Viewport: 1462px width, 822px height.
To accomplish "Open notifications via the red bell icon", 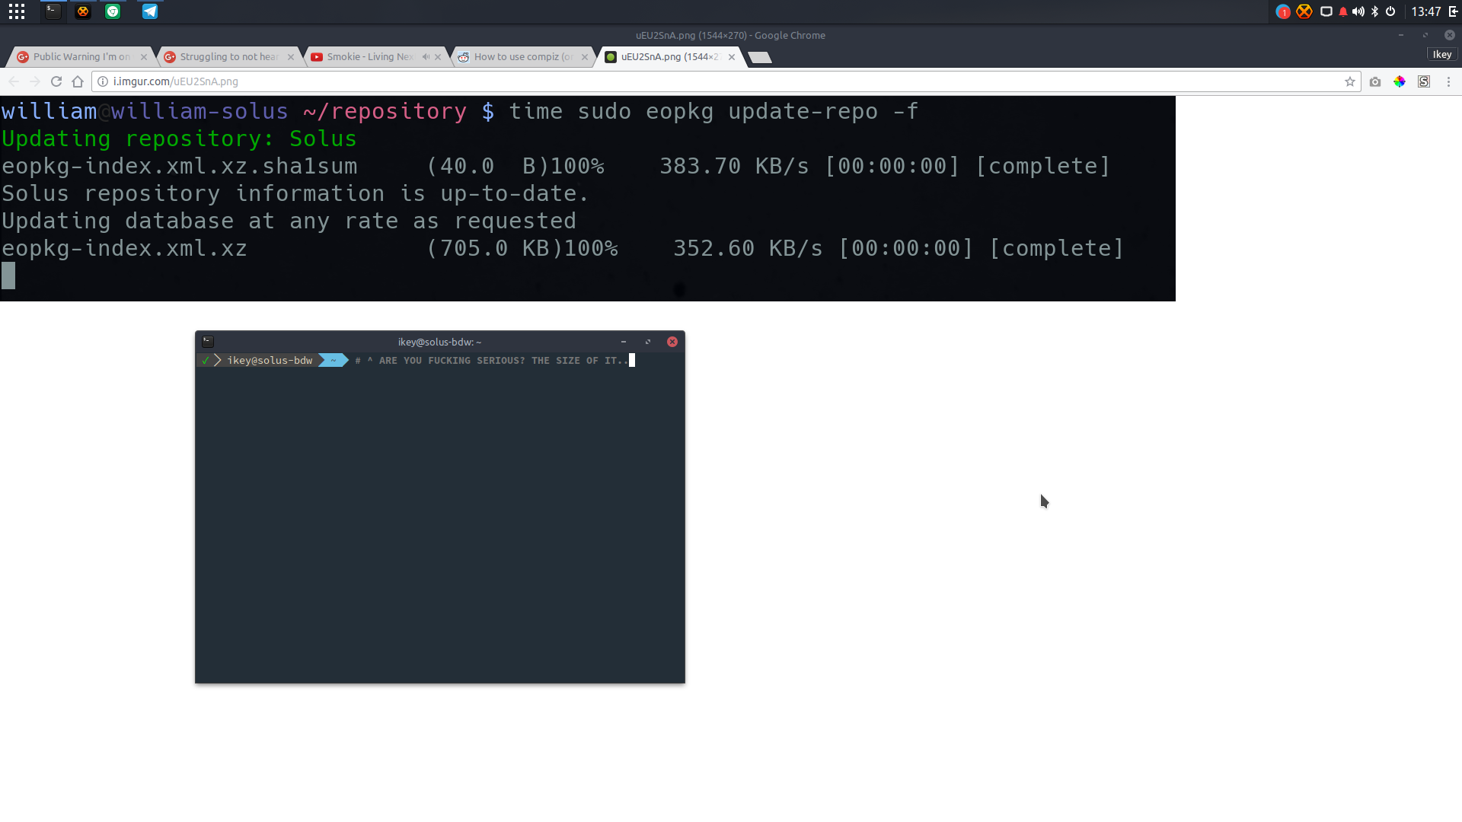I will point(1343,11).
